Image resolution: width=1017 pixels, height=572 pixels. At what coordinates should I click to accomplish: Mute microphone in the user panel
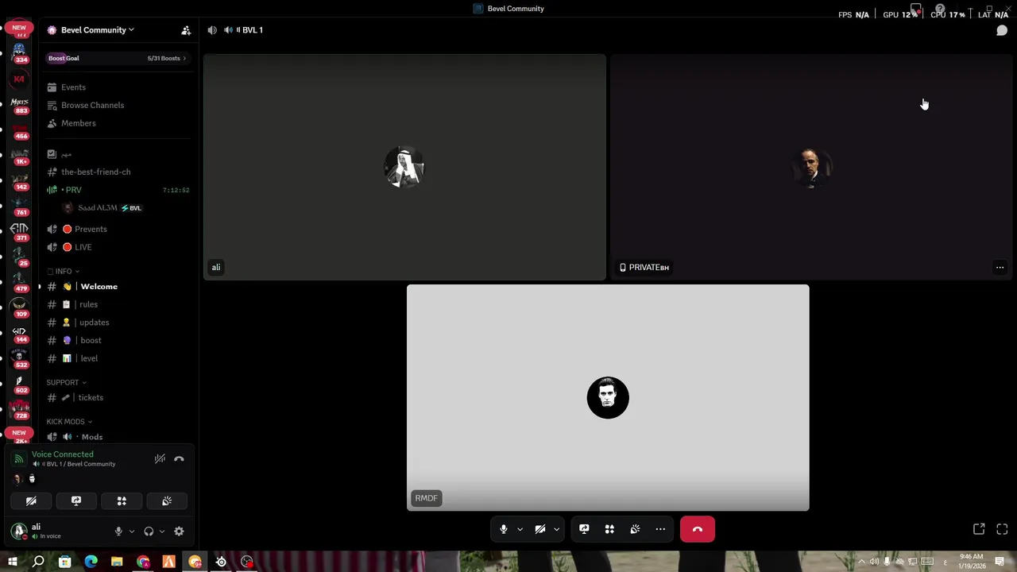click(118, 531)
